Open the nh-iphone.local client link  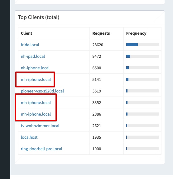click(x=35, y=68)
